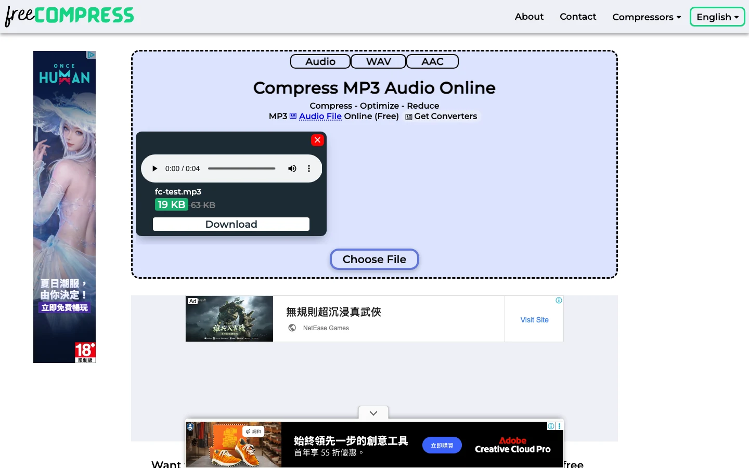Expand the Compressors dropdown menu
749x468 pixels.
(647, 17)
